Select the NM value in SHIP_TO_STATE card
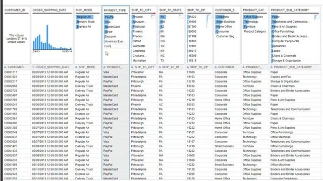323x181 pixels. pos(163,22)
